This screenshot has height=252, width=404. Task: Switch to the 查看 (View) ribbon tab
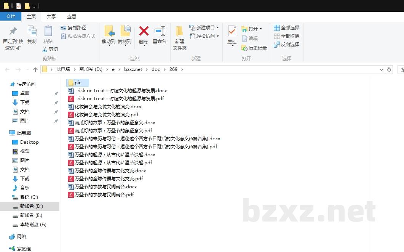point(72,16)
